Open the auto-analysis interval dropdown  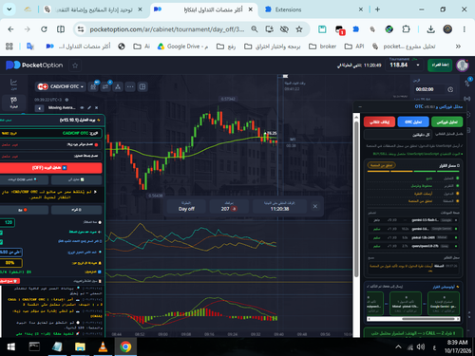point(398,135)
